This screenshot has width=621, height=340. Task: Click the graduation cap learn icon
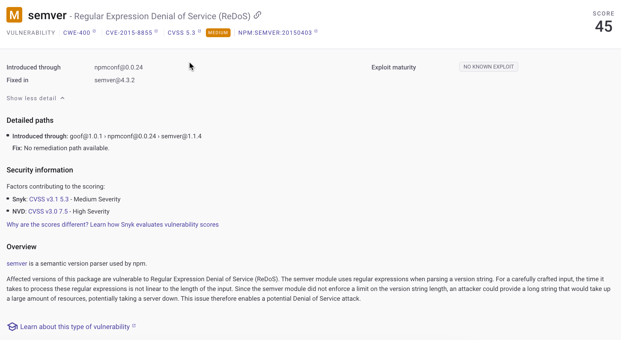point(12,327)
